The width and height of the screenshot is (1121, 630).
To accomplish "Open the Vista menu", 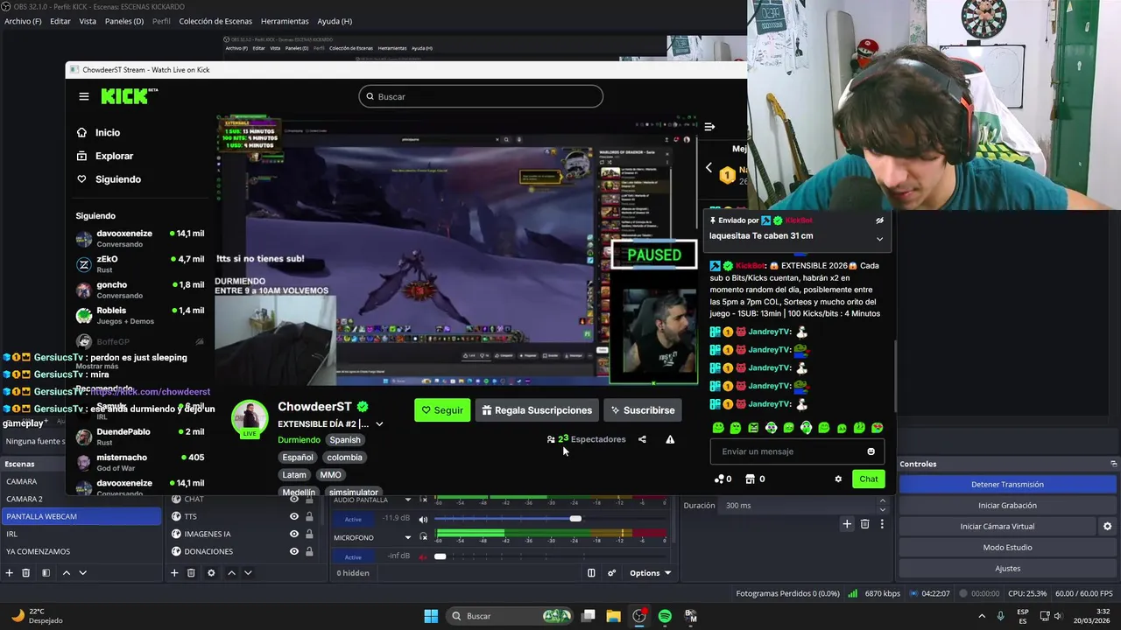I will pyautogui.click(x=88, y=21).
